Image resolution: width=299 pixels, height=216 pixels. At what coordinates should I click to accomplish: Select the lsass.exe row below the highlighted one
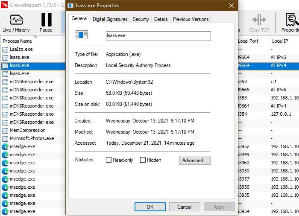coord(33,73)
